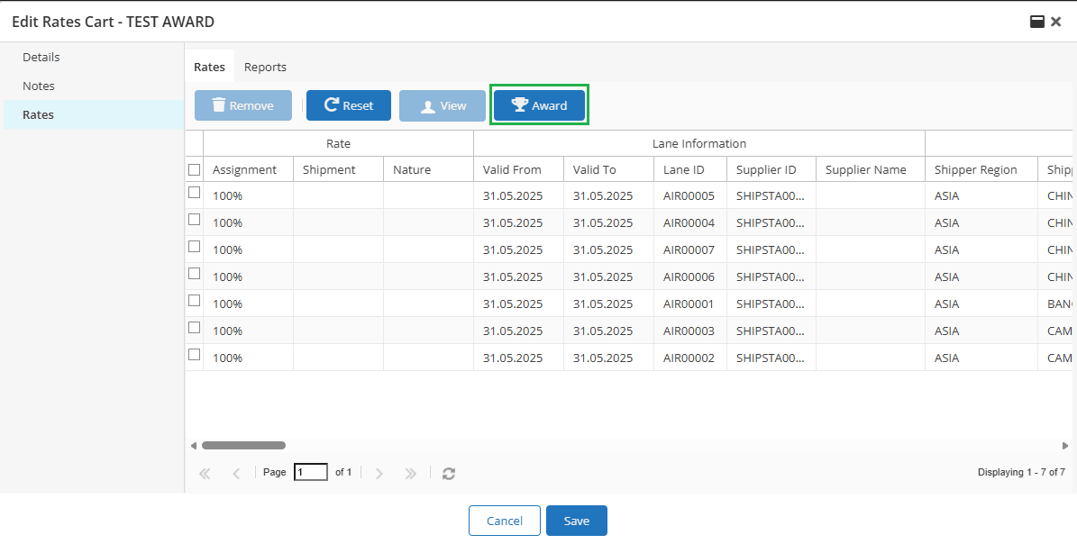The image size is (1077, 544).
Task: Go to previous page arrow
Action: [x=236, y=473]
